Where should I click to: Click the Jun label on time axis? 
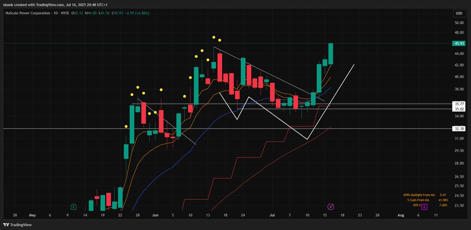click(x=155, y=215)
